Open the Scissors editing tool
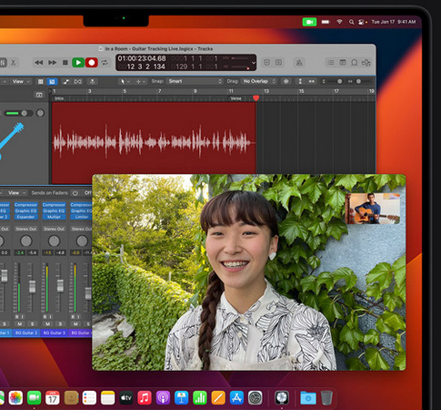Image resolution: width=441 pixels, height=410 pixels. [x=14, y=63]
